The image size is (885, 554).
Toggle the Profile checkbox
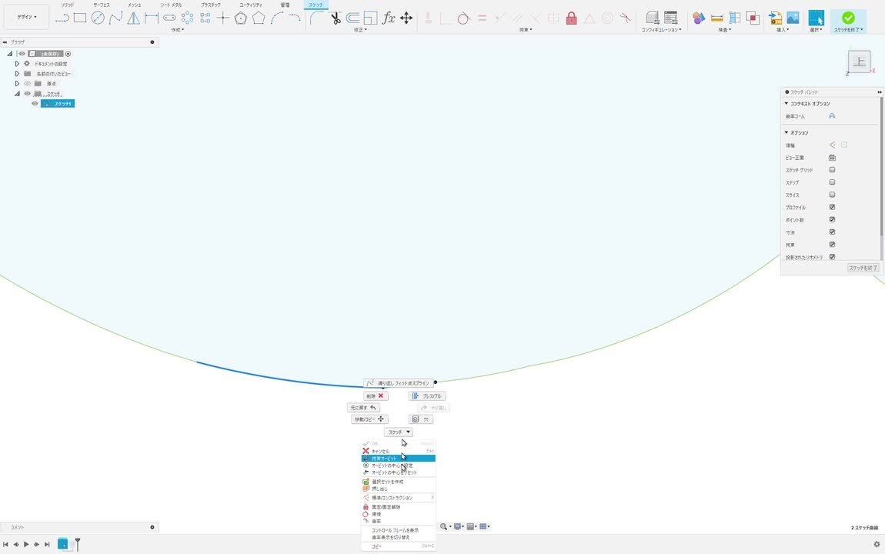click(x=832, y=207)
